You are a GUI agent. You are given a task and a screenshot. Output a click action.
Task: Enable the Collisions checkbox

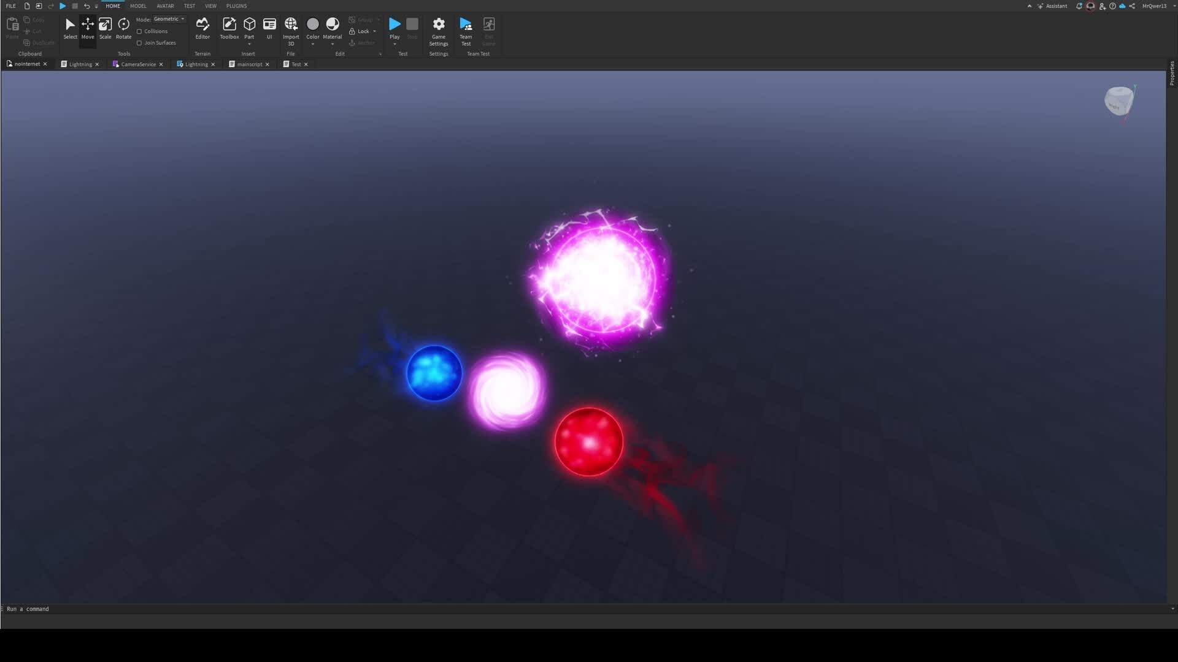click(x=139, y=31)
